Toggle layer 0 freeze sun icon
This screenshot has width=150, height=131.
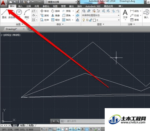(x=87, y=20)
